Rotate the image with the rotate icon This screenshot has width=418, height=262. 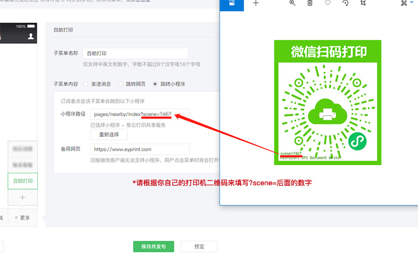pyautogui.click(x=345, y=3)
